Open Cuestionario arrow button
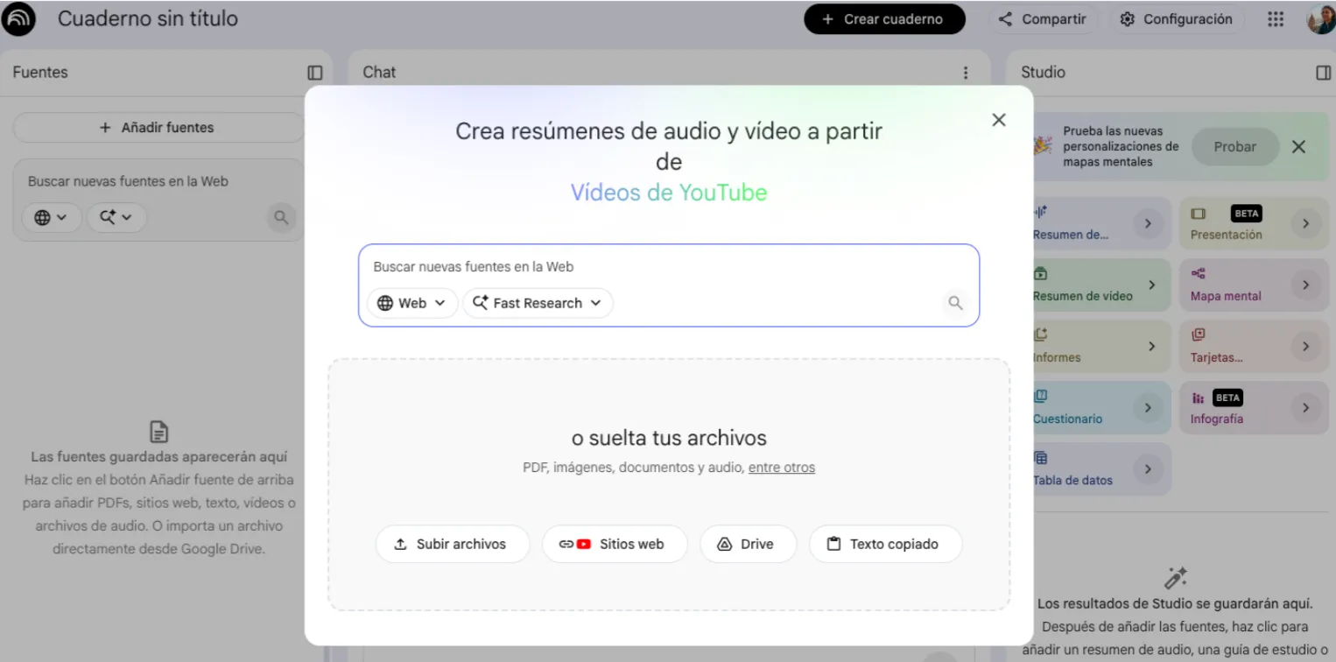 point(1148,408)
